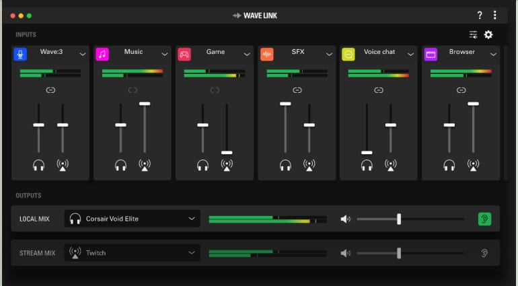Toggle the Music fader link
Screen dimensions: 518x286
pos(133,90)
